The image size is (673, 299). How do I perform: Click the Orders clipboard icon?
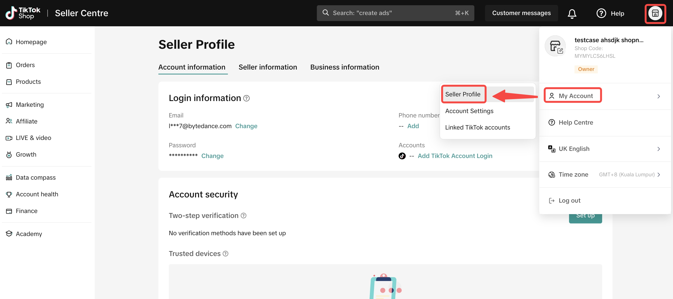(9, 65)
